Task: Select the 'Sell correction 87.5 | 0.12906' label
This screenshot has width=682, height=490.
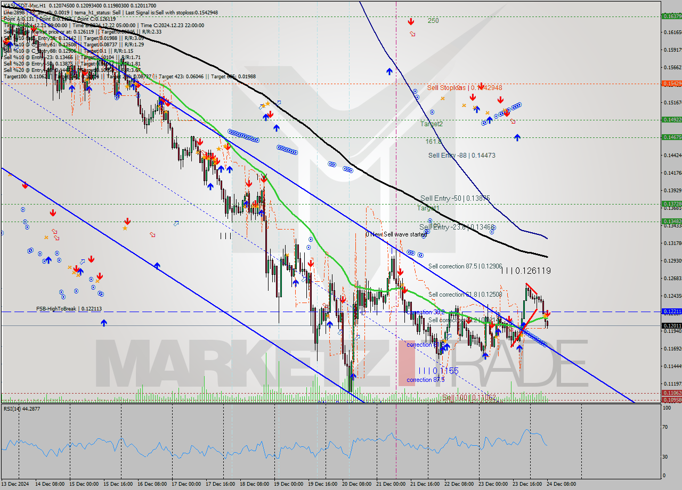Action: [465, 266]
